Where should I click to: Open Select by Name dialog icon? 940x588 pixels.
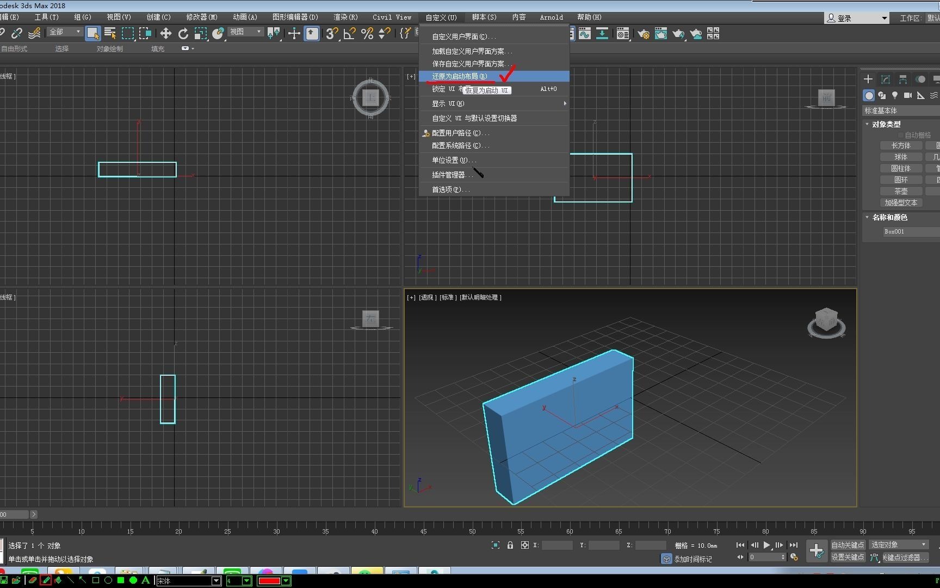coord(109,33)
